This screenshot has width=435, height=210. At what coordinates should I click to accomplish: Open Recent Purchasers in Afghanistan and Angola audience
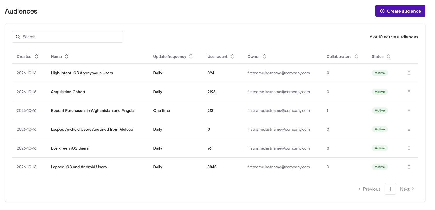pos(93,110)
